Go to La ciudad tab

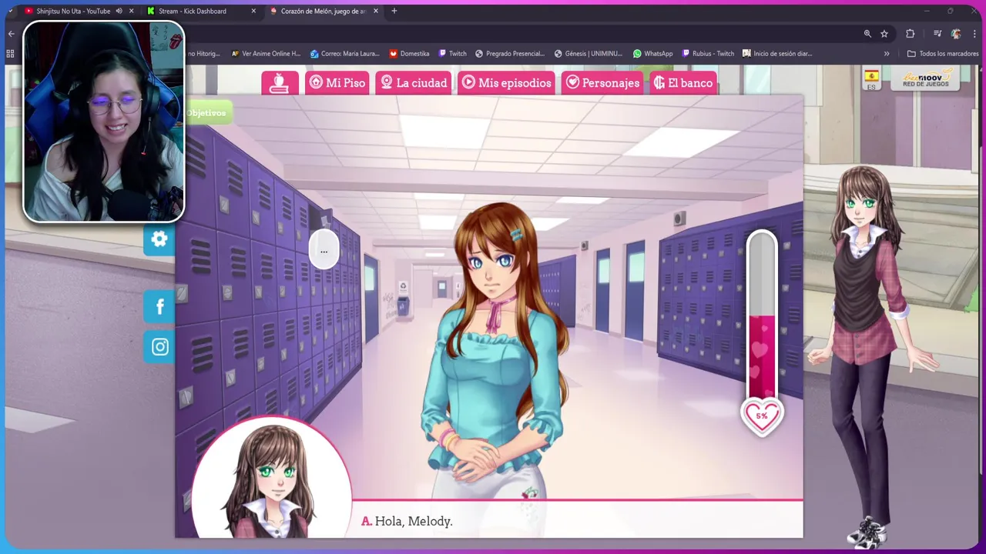coord(414,83)
